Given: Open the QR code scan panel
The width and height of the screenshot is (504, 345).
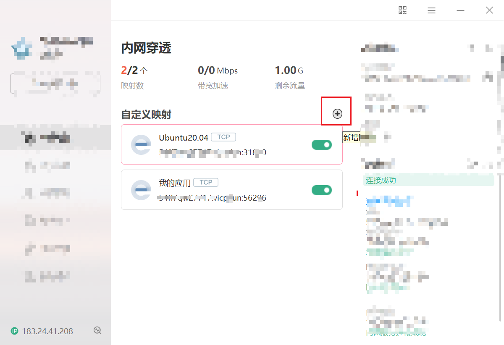Looking at the screenshot, I should coord(402,10).
